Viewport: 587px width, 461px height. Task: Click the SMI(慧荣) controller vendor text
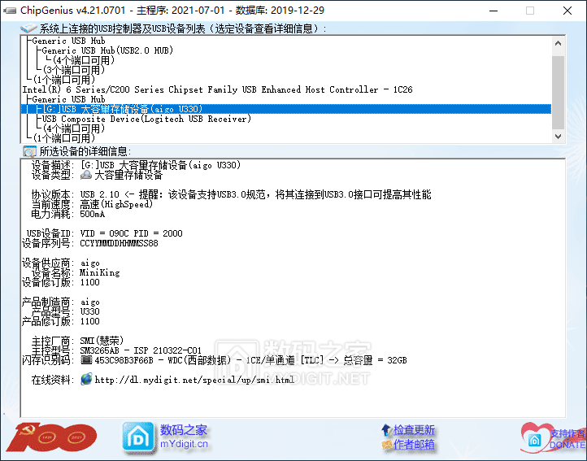102,341
